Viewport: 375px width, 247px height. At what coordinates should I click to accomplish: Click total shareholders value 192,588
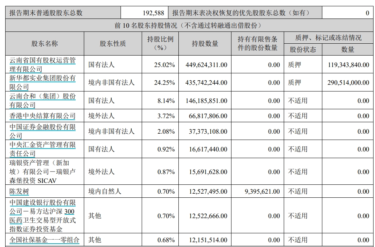153,13
